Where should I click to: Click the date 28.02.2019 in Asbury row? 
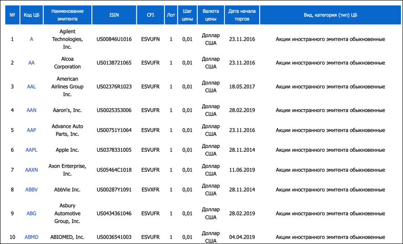(x=242, y=214)
